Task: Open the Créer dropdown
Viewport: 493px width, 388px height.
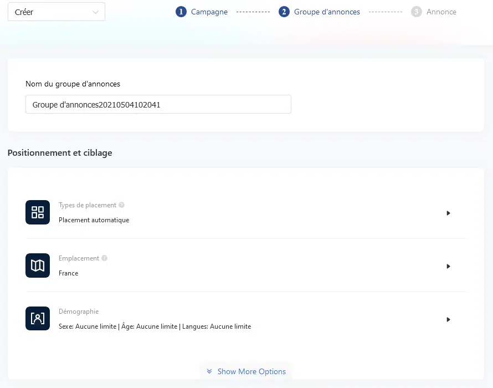Action: tap(57, 12)
